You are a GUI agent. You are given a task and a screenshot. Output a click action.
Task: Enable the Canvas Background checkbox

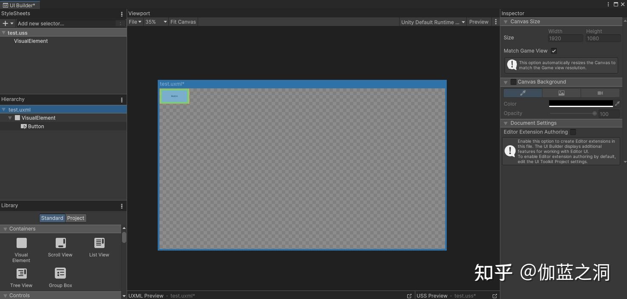pyautogui.click(x=513, y=82)
